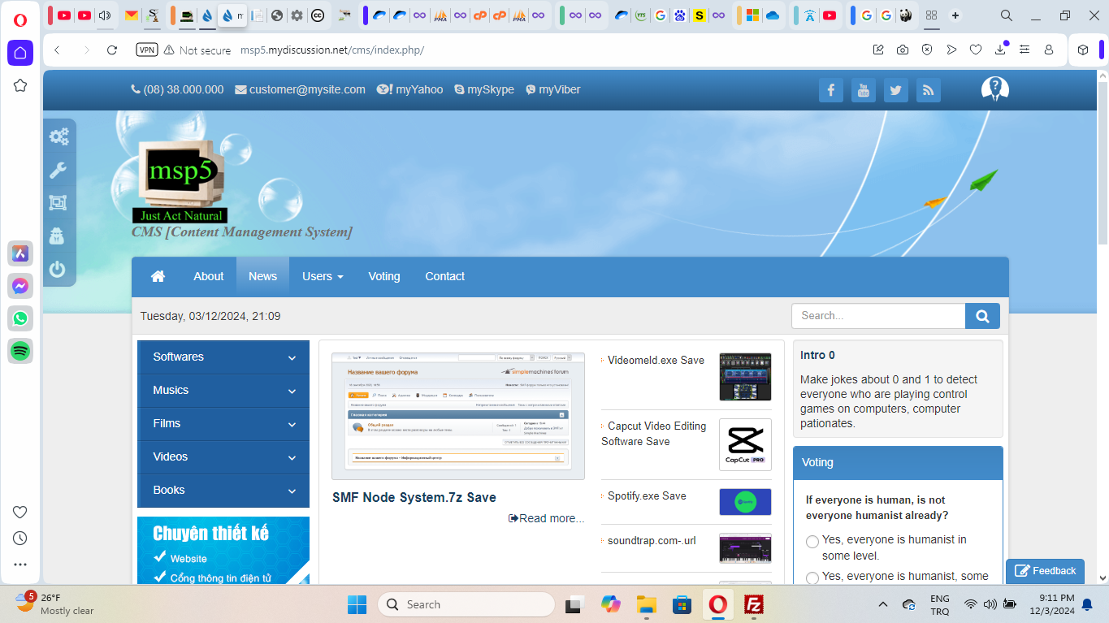
Task: Click the magnifier search button
Action: (982, 316)
